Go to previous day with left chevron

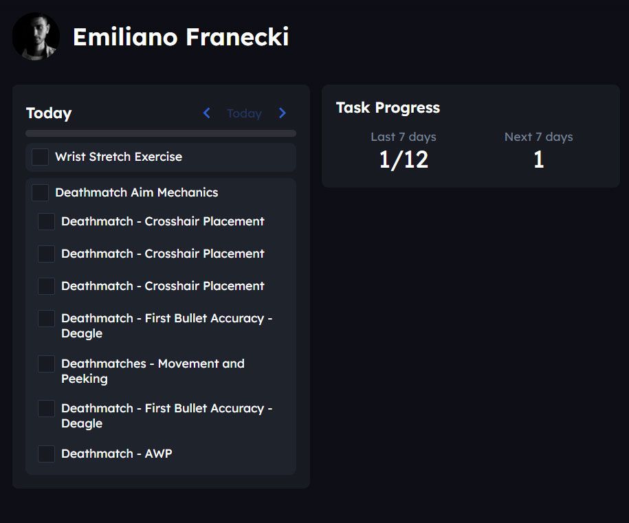tap(206, 113)
